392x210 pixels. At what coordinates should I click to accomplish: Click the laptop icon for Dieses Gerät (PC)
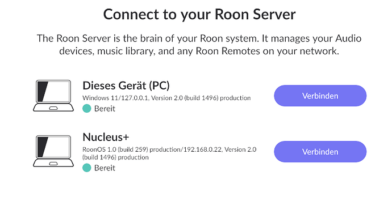53,96
